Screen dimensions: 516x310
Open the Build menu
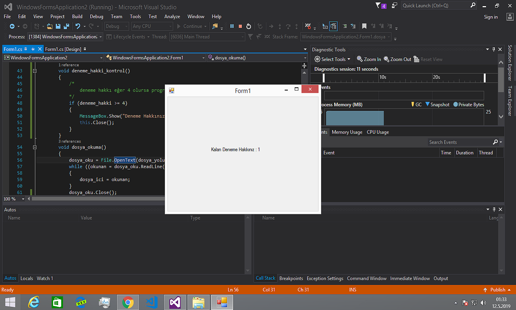coord(77,17)
